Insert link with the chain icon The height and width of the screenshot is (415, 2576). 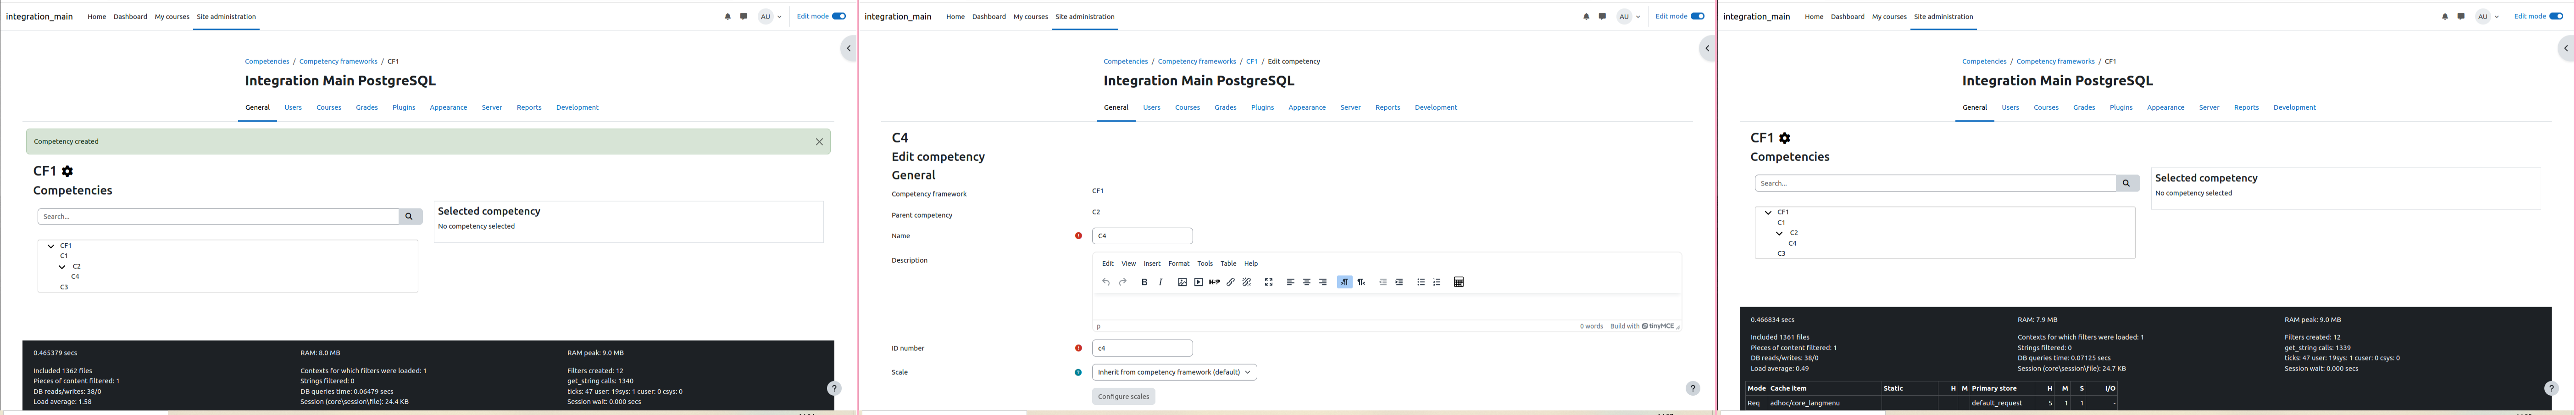[x=1231, y=282]
